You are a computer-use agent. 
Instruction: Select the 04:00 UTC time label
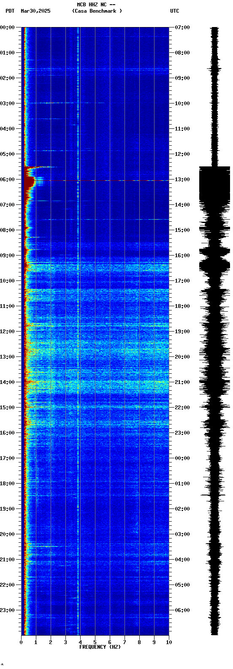(x=182, y=560)
